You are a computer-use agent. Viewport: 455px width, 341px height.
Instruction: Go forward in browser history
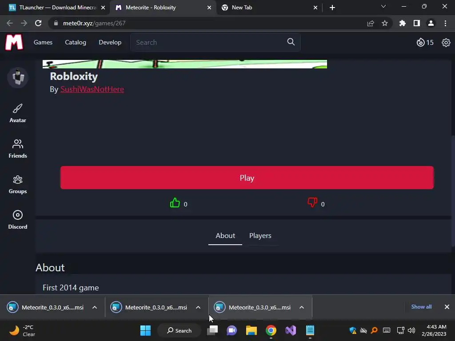[x=24, y=23]
